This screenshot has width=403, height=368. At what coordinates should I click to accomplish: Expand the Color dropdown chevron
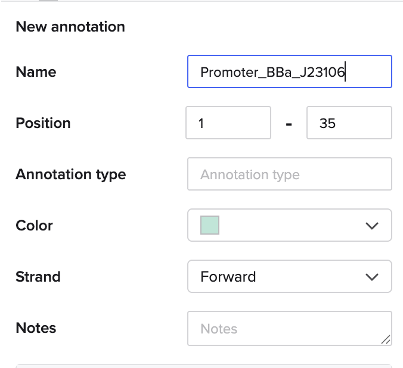pos(372,226)
